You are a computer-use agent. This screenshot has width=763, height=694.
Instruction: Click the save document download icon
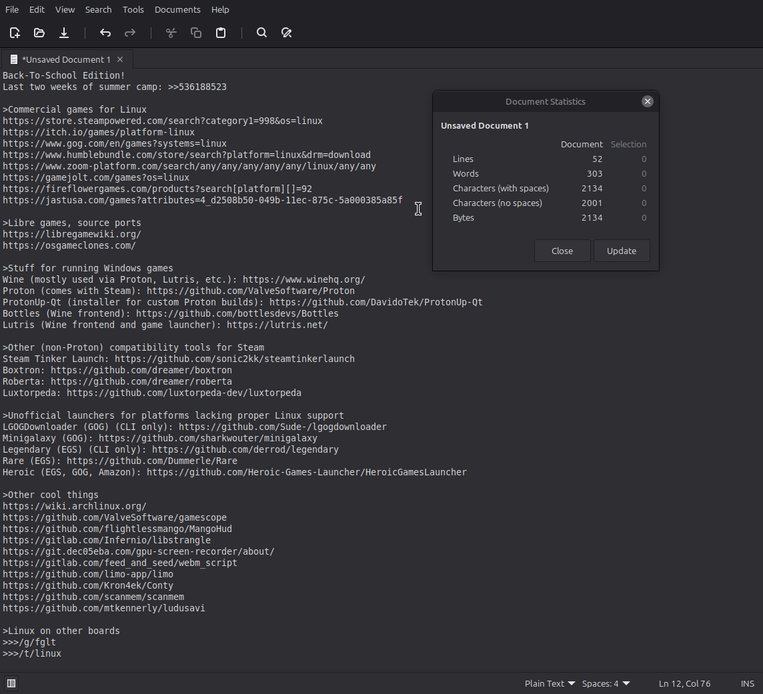pos(64,33)
